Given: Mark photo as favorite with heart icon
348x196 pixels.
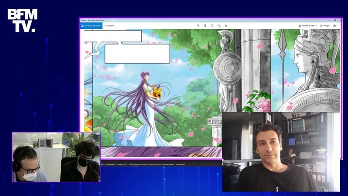Looking at the screenshot, I should click(x=212, y=26).
